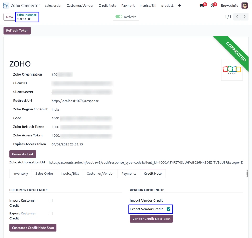Open the chat messages icon
The height and width of the screenshot is (238, 252).
click(x=202, y=6)
